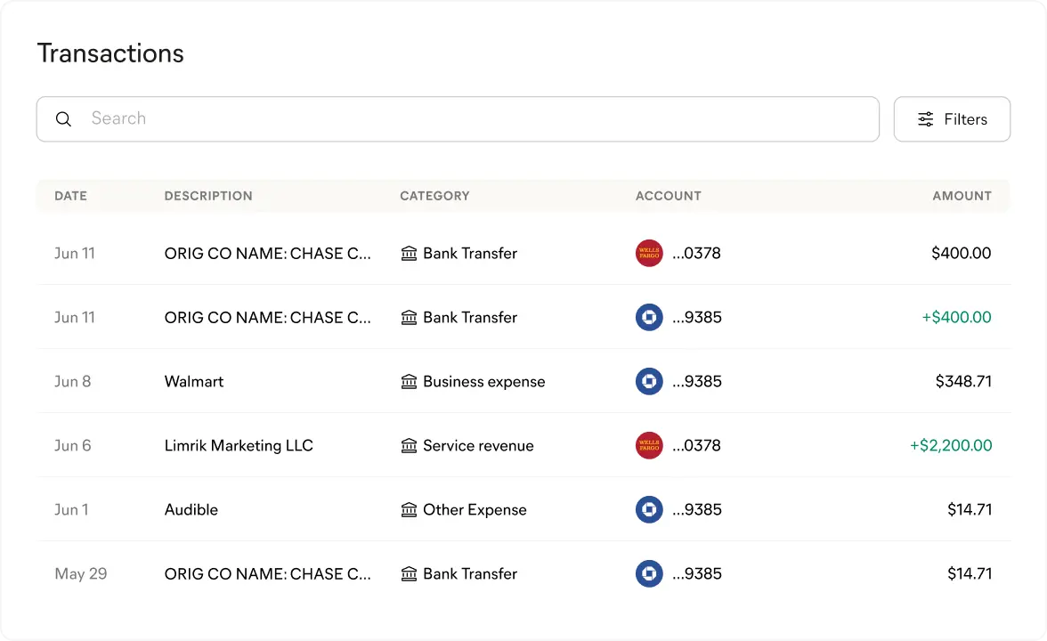Click the Chase logo on the Audible row
The height and width of the screenshot is (641, 1047).
pos(649,510)
